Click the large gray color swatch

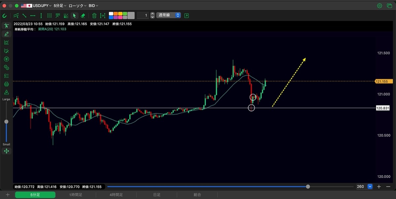[x=131, y=16]
